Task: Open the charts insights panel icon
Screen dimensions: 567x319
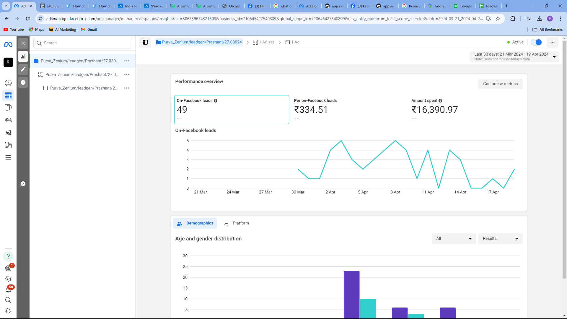Action: (23, 56)
